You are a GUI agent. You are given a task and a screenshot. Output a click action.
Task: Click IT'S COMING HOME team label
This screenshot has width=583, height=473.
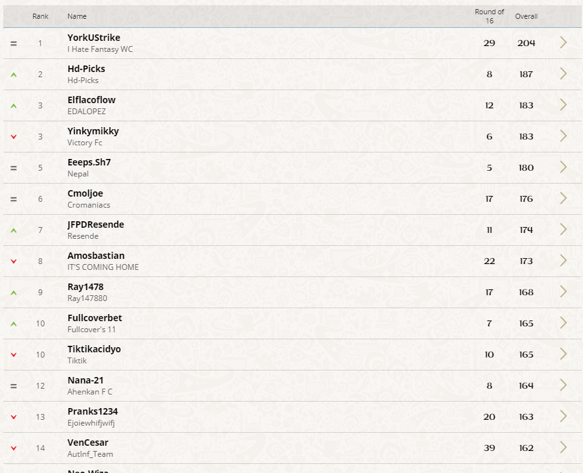(x=103, y=267)
